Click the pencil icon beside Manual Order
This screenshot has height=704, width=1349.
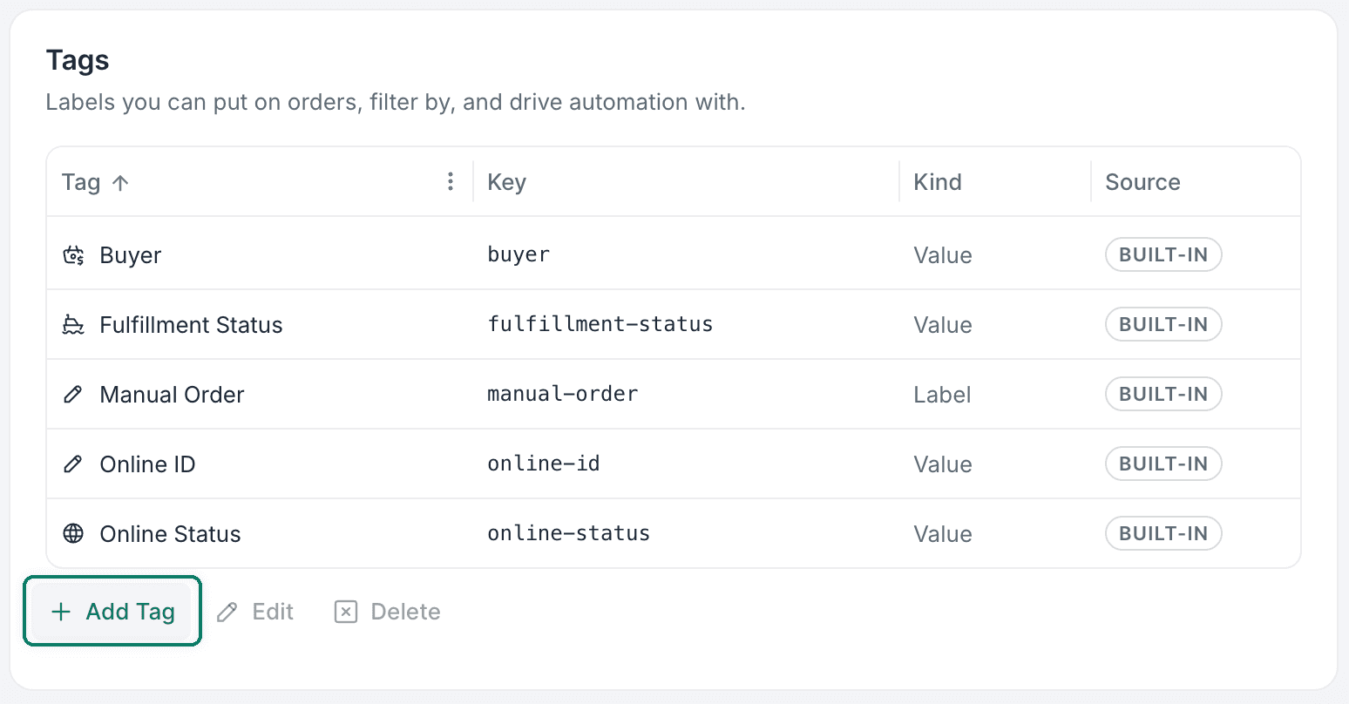pos(73,395)
